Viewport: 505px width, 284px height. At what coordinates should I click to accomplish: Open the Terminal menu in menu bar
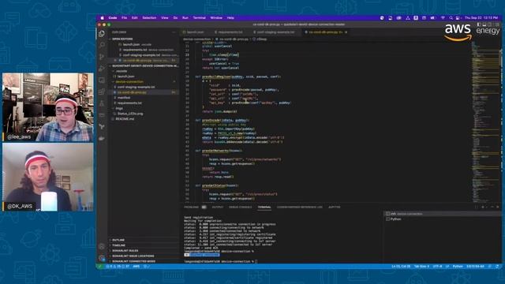(200, 18)
